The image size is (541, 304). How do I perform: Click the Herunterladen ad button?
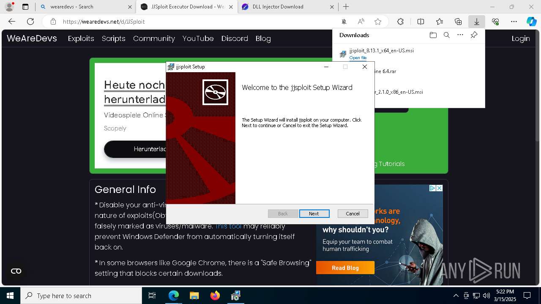coord(135,149)
